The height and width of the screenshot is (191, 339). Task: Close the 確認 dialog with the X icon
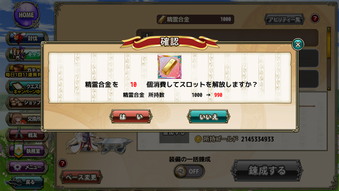[298, 44]
